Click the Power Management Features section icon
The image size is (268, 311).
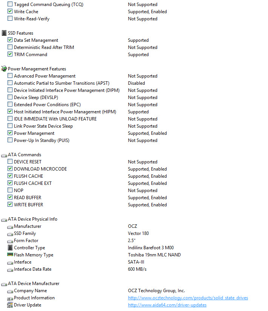pyautogui.click(x=4, y=69)
